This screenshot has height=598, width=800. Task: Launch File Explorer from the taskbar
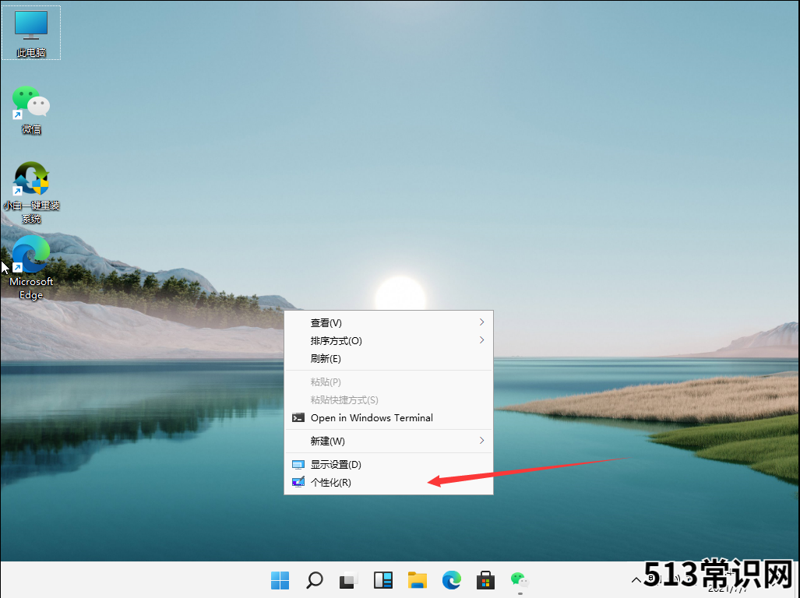(x=418, y=580)
